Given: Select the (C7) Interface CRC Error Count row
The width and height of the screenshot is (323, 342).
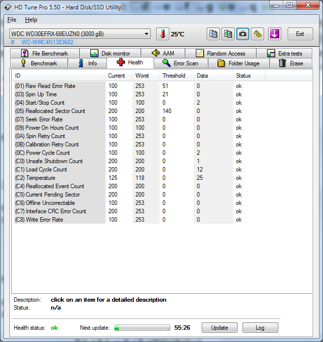Looking at the screenshot, I should coord(139,211).
